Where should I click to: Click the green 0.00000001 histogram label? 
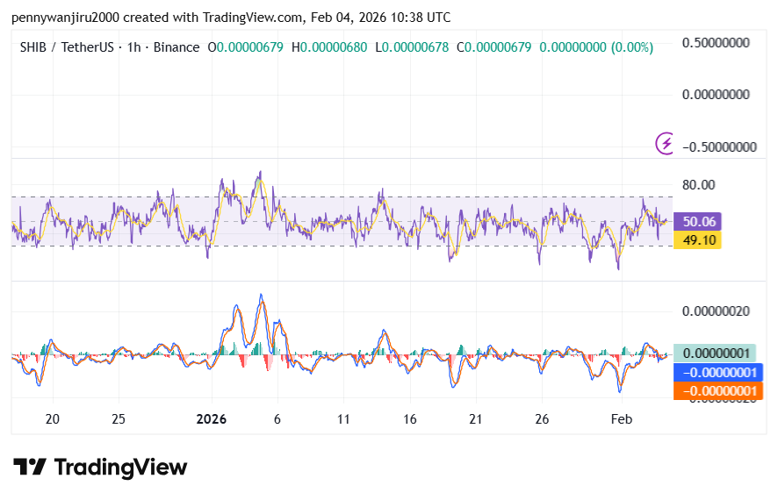tap(717, 353)
